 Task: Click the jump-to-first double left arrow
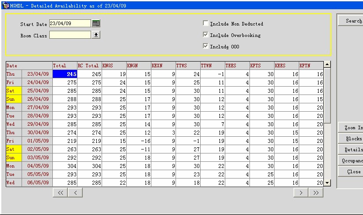(61, 193)
